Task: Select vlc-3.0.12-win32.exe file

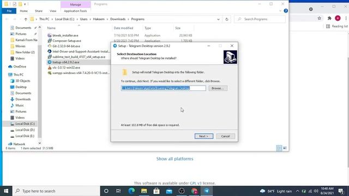Action: tap(66, 68)
